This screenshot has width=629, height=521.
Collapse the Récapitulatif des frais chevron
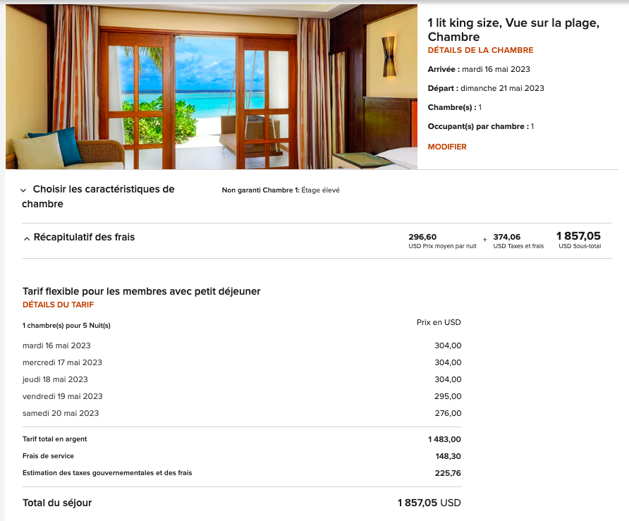pyautogui.click(x=27, y=238)
